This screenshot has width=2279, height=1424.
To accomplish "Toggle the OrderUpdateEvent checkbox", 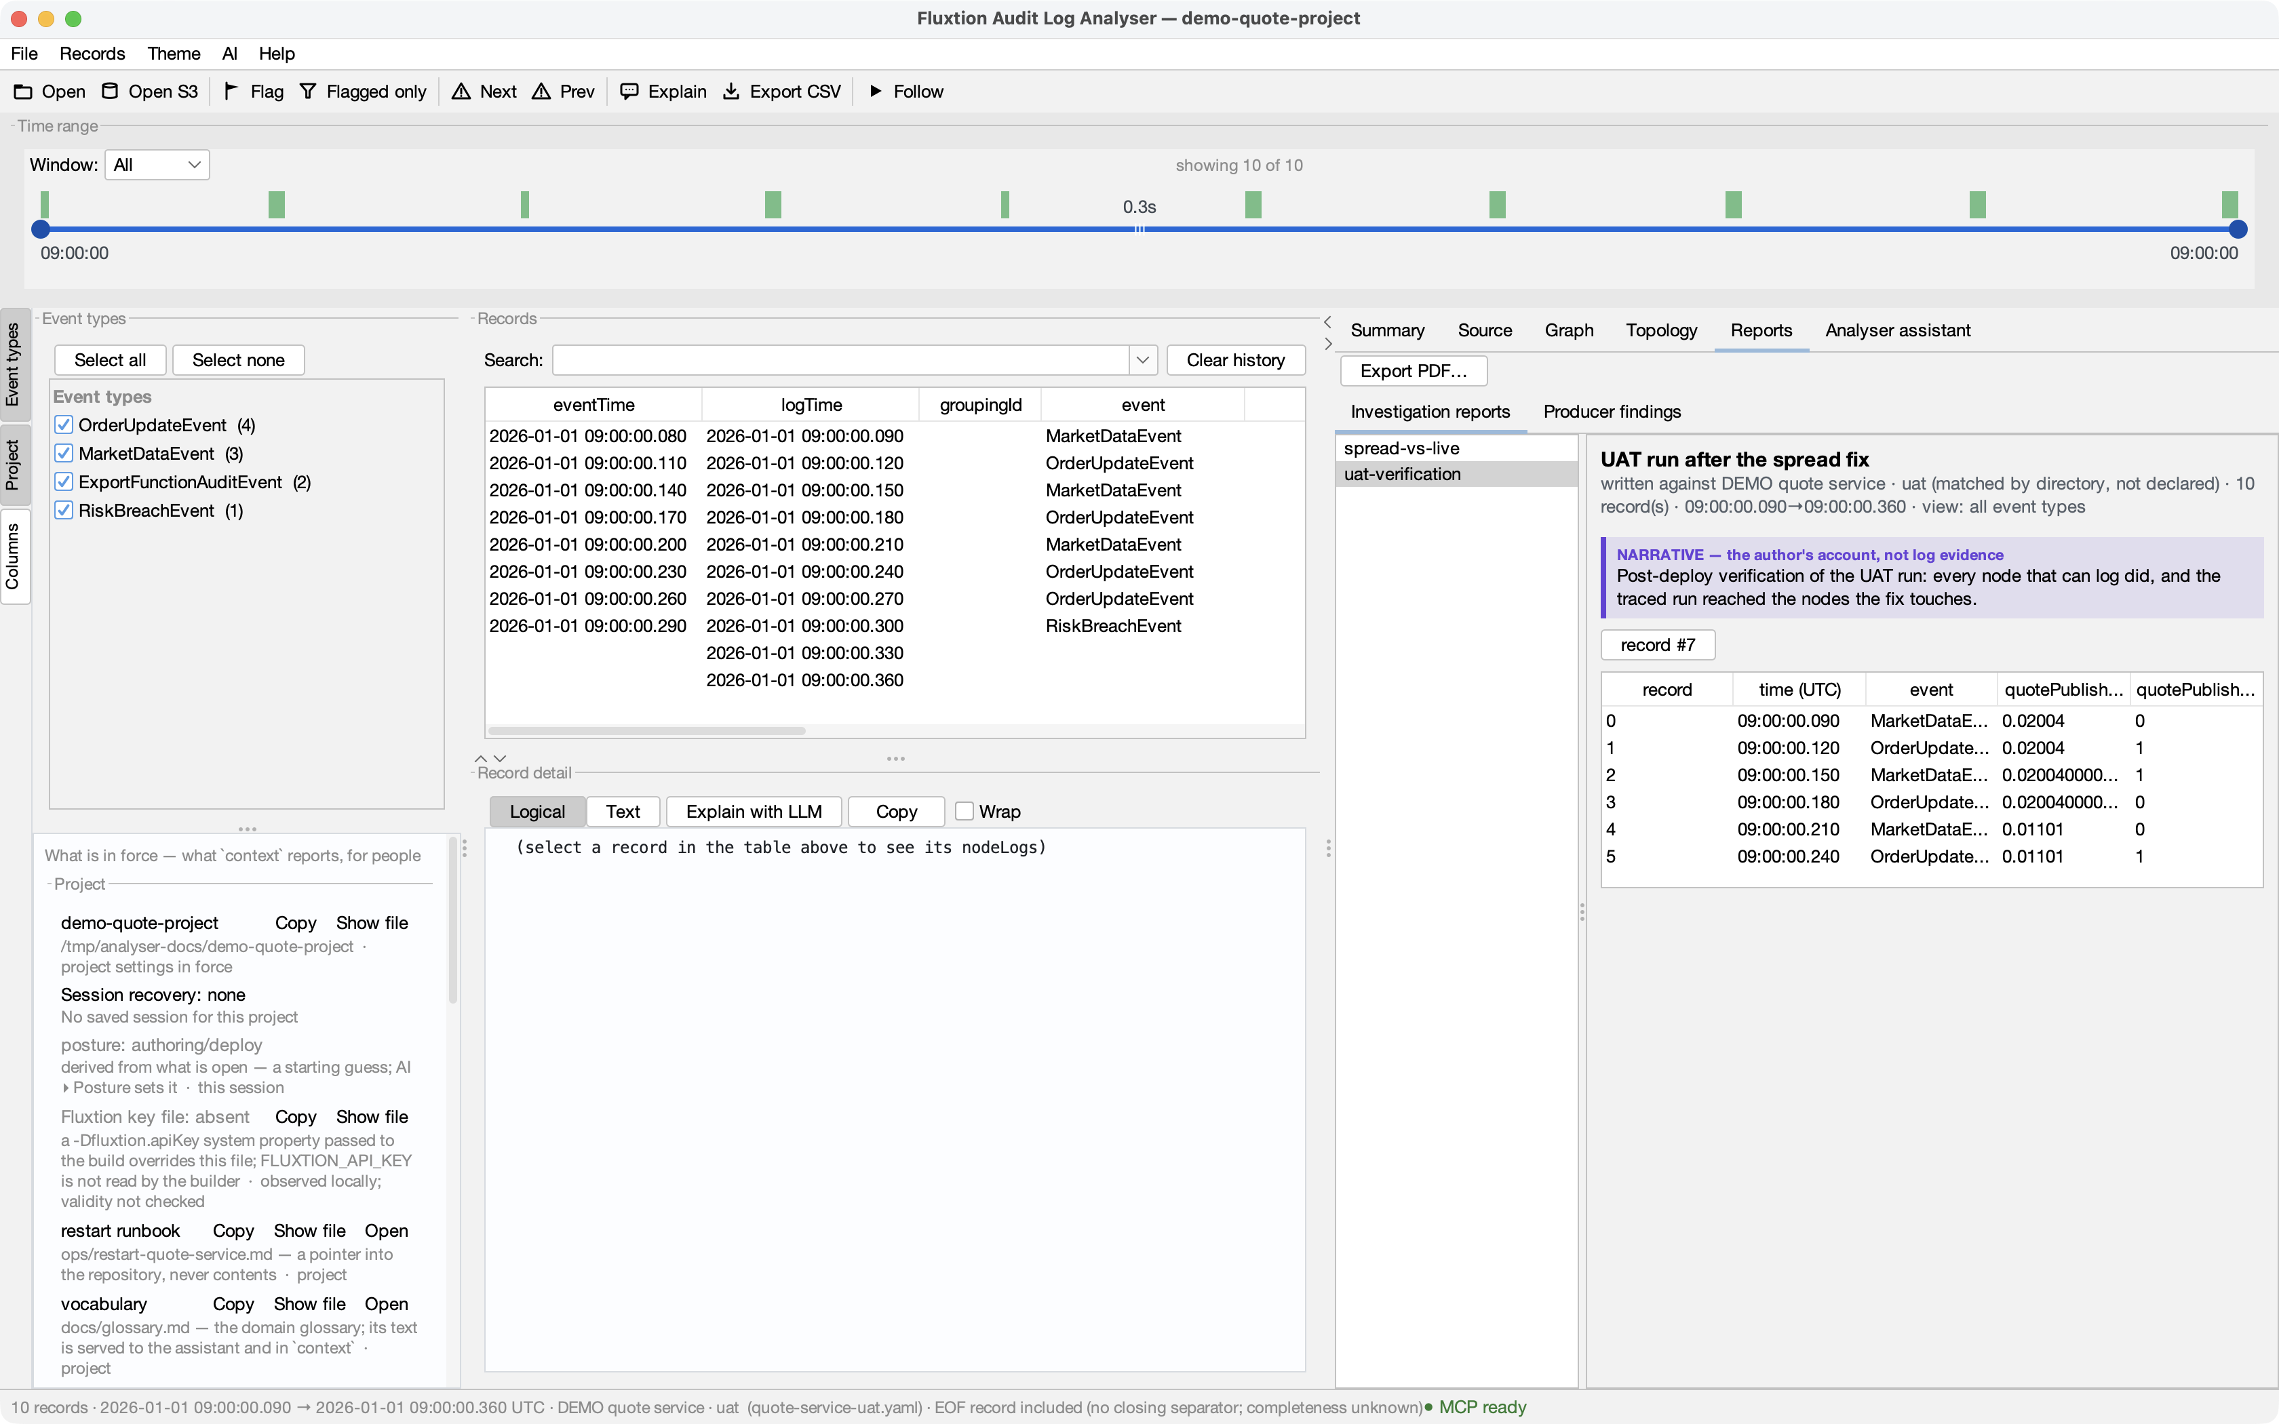I will pyautogui.click(x=64, y=426).
